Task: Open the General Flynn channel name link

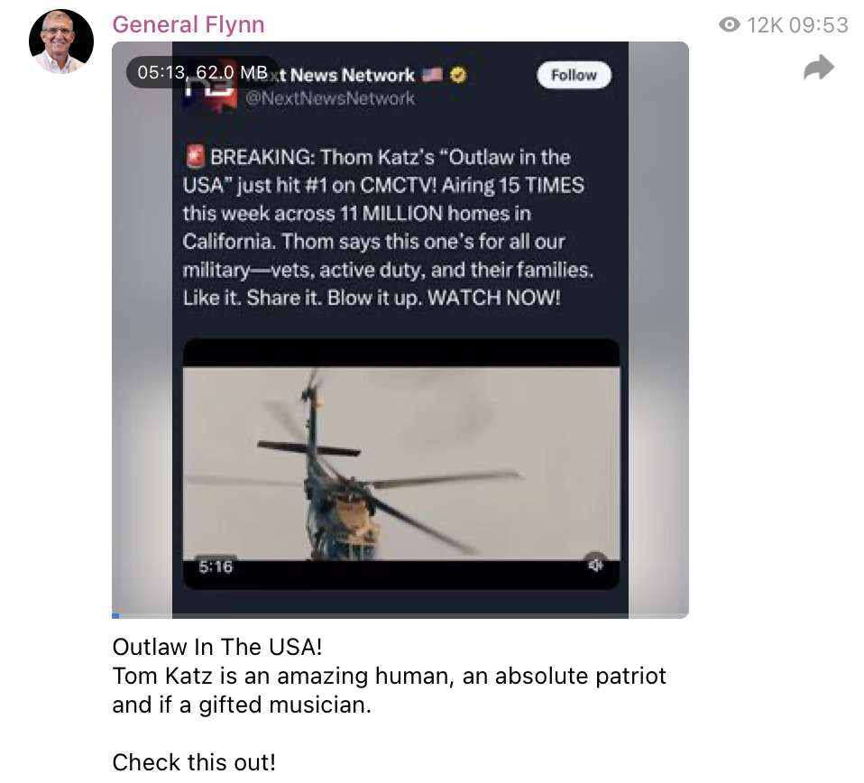Action: pos(188,24)
